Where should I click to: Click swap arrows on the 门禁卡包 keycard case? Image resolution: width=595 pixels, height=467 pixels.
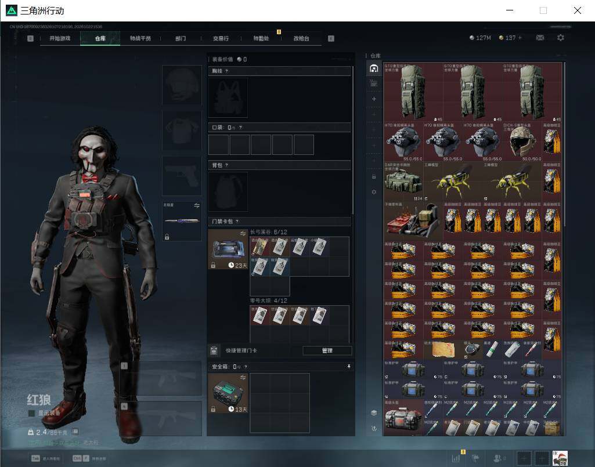(243, 233)
